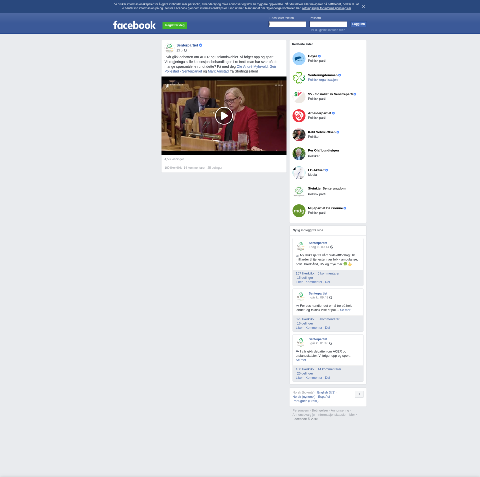Open Annonsevalg footer link
Viewport: 480px width, 477px height.
(304, 415)
